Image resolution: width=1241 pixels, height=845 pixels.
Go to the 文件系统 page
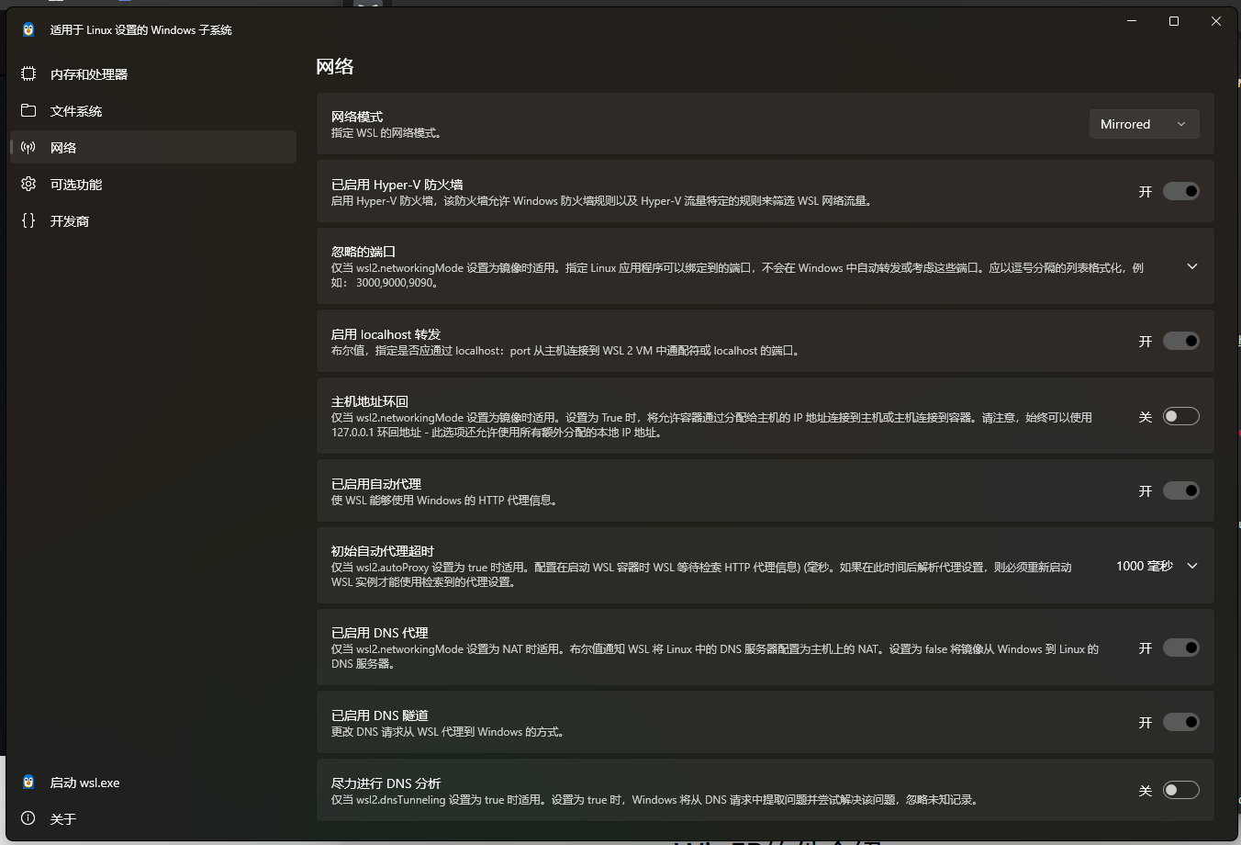[153, 110]
